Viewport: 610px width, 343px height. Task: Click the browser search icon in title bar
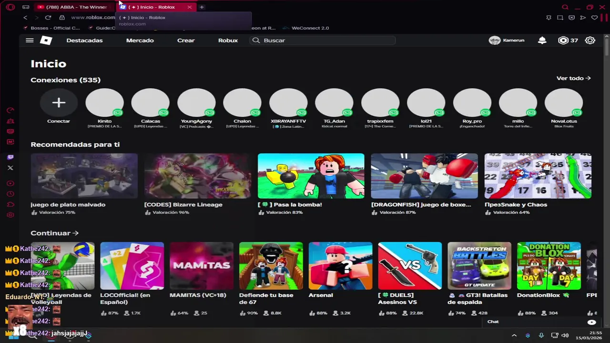click(565, 7)
